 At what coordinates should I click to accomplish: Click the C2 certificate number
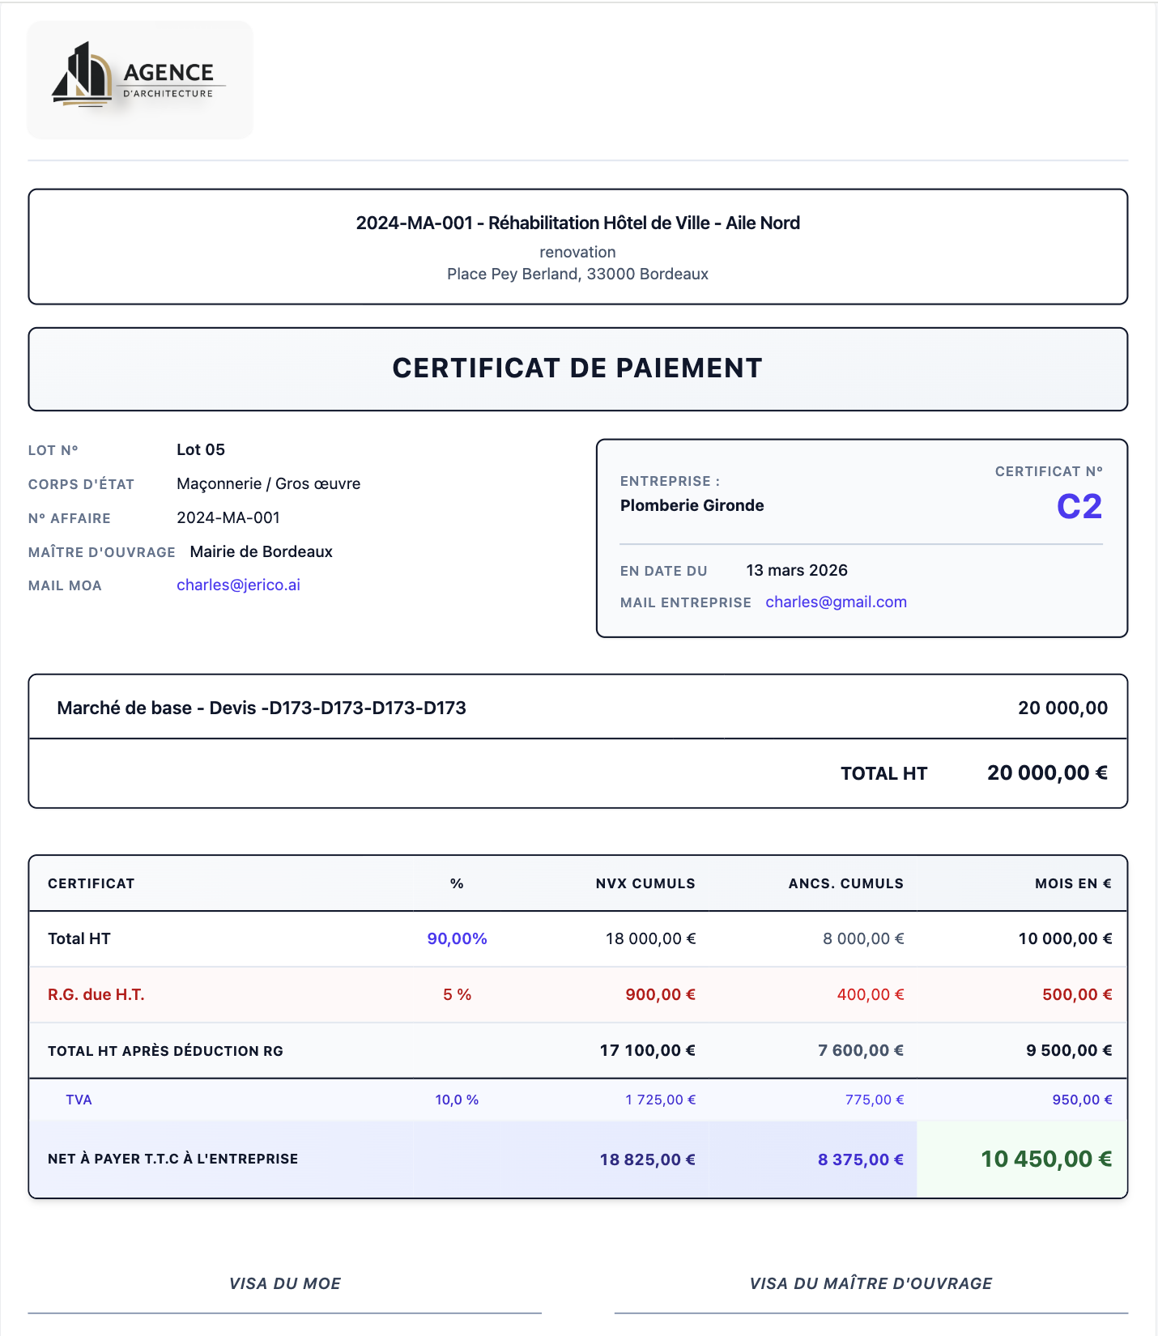coord(1079,507)
